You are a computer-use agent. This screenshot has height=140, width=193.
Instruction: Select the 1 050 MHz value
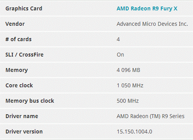click(130, 85)
